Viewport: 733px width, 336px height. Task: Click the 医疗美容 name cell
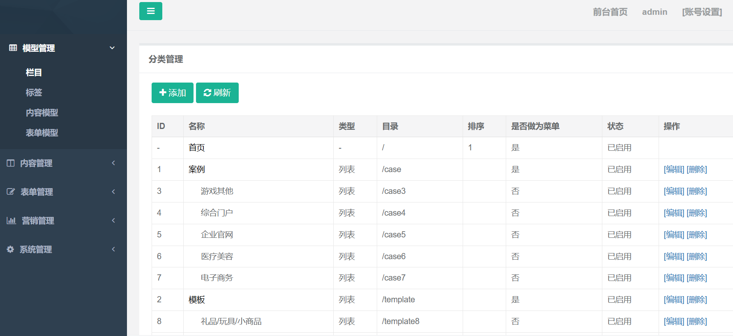[x=258, y=256]
